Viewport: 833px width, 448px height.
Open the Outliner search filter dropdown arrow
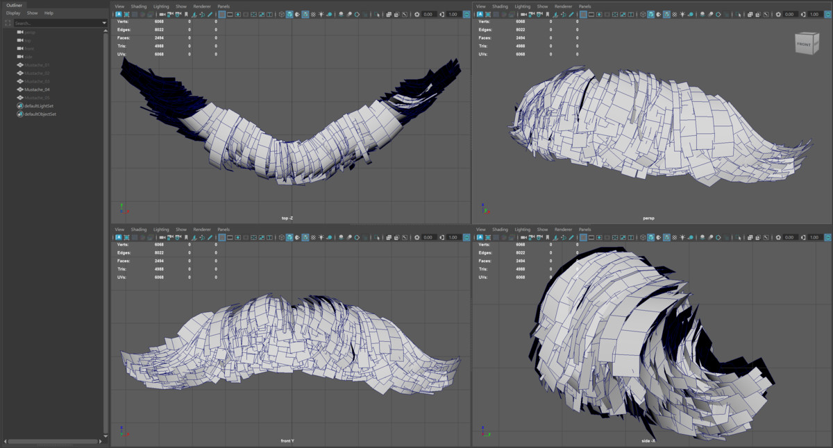click(x=105, y=23)
